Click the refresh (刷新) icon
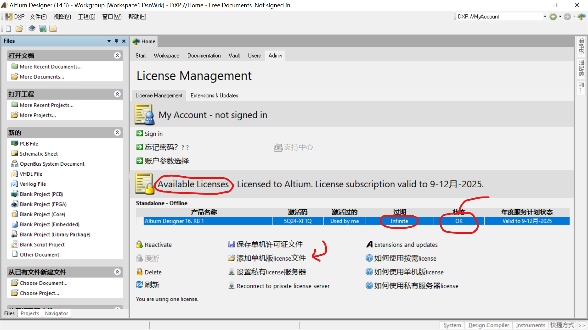This screenshot has width=588, height=330. 140,284
